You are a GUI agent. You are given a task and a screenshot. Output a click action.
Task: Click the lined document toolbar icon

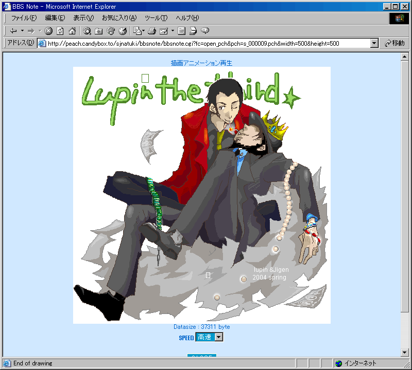tap(181, 31)
